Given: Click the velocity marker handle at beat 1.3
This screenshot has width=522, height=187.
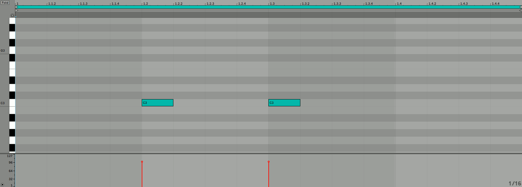Looking at the screenshot, I should (269, 162).
